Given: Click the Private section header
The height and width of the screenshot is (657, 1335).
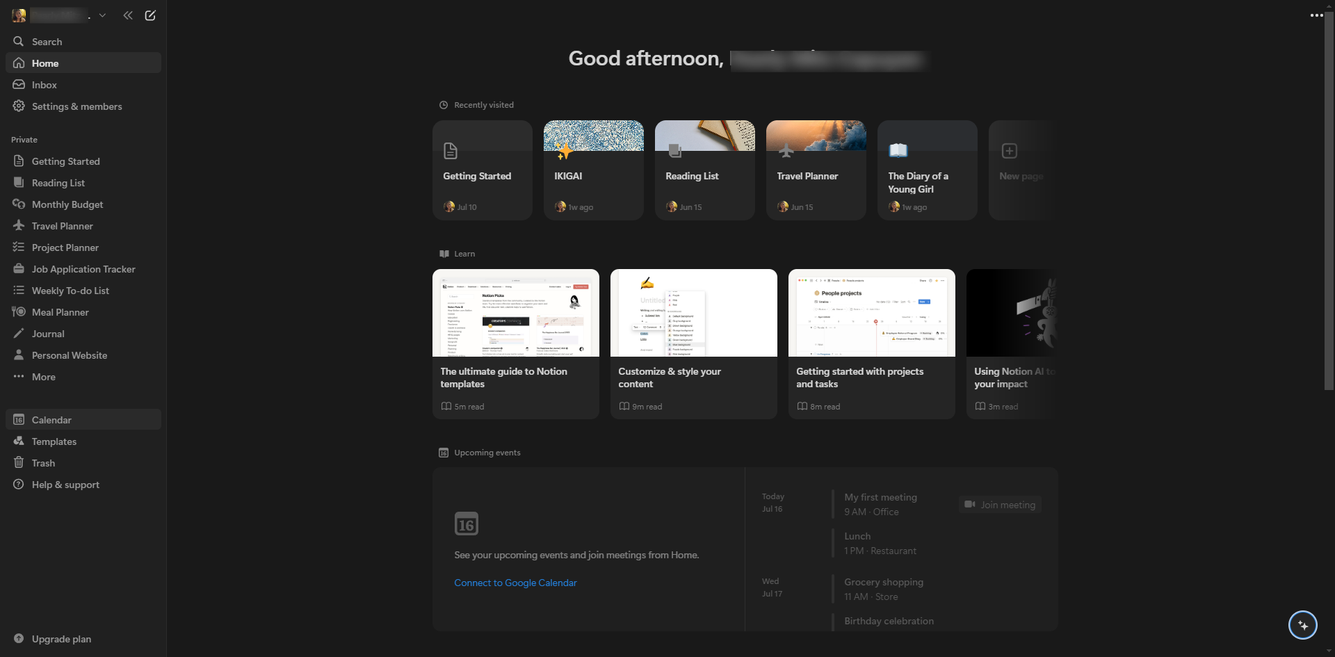Looking at the screenshot, I should 24,140.
